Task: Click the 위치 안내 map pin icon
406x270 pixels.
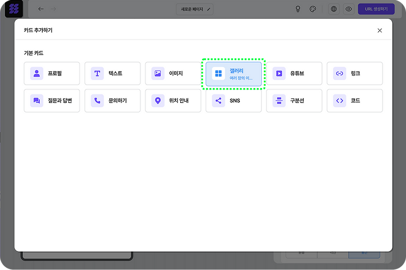Action: point(158,100)
